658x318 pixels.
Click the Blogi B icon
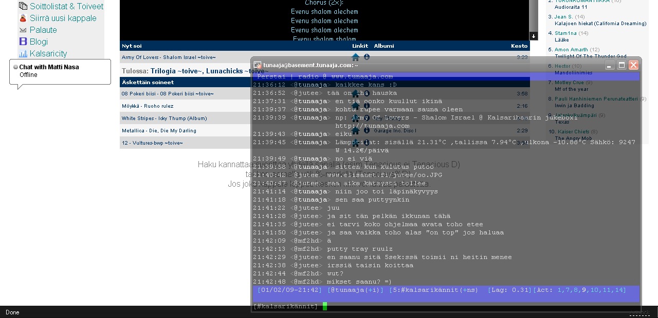(x=23, y=42)
